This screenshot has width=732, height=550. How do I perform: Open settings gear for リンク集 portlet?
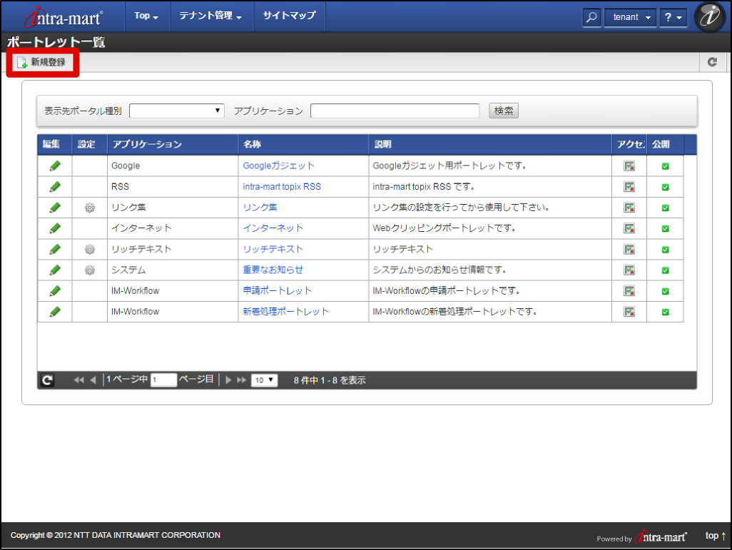point(88,208)
